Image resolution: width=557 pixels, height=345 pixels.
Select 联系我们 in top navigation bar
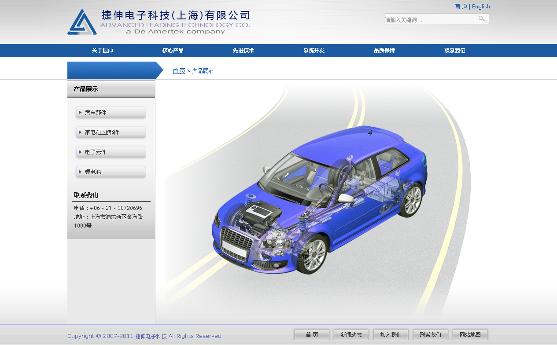[x=454, y=51]
